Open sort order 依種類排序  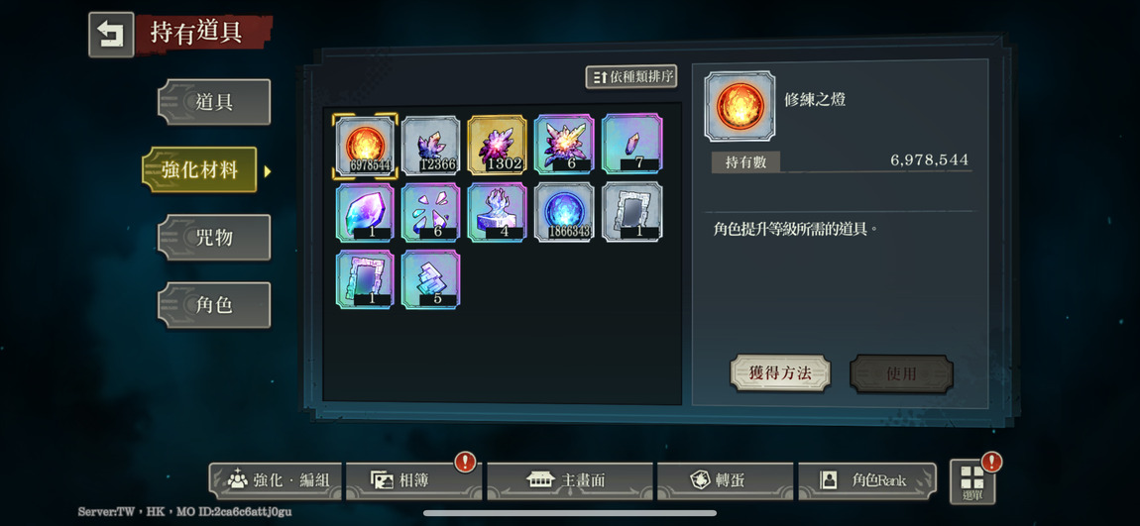(631, 76)
